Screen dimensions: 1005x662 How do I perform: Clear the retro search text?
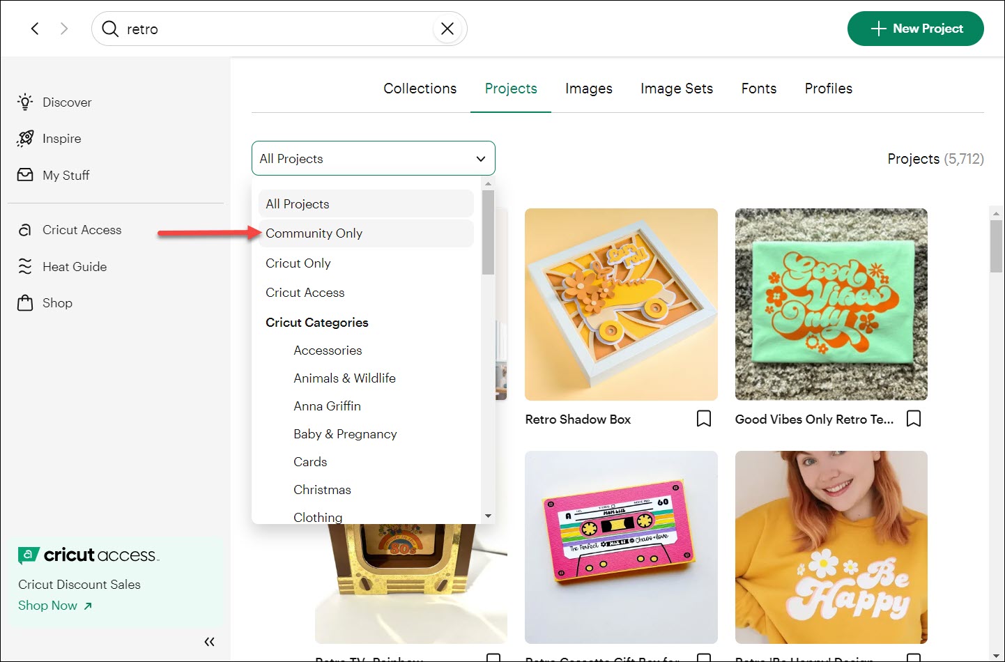click(x=447, y=29)
